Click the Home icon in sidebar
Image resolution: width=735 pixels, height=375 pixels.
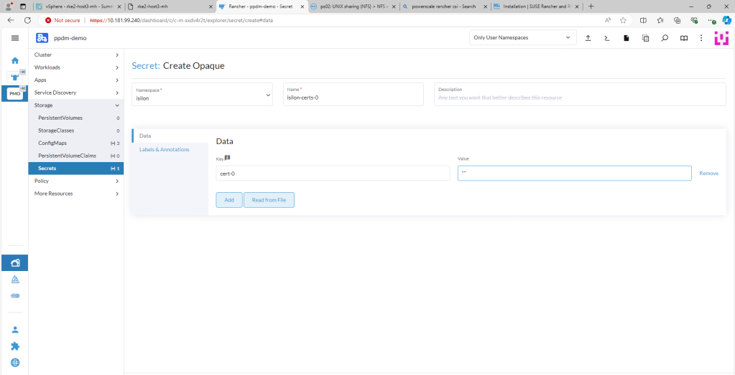(x=15, y=60)
